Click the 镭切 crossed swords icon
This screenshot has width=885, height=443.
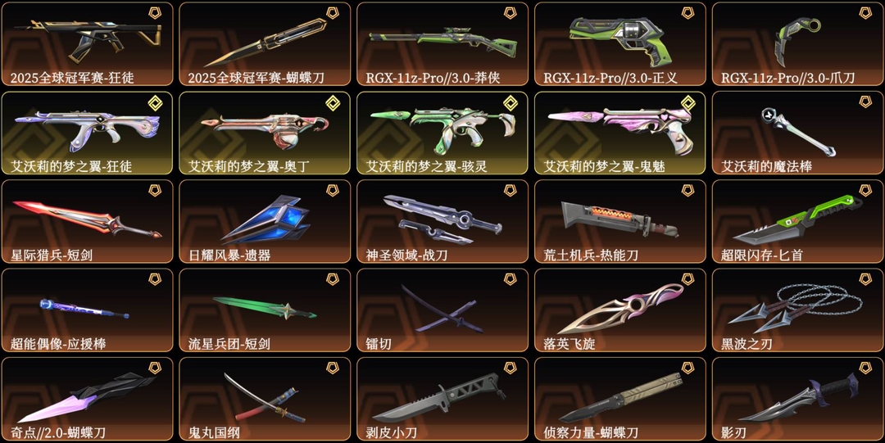coord(442,308)
